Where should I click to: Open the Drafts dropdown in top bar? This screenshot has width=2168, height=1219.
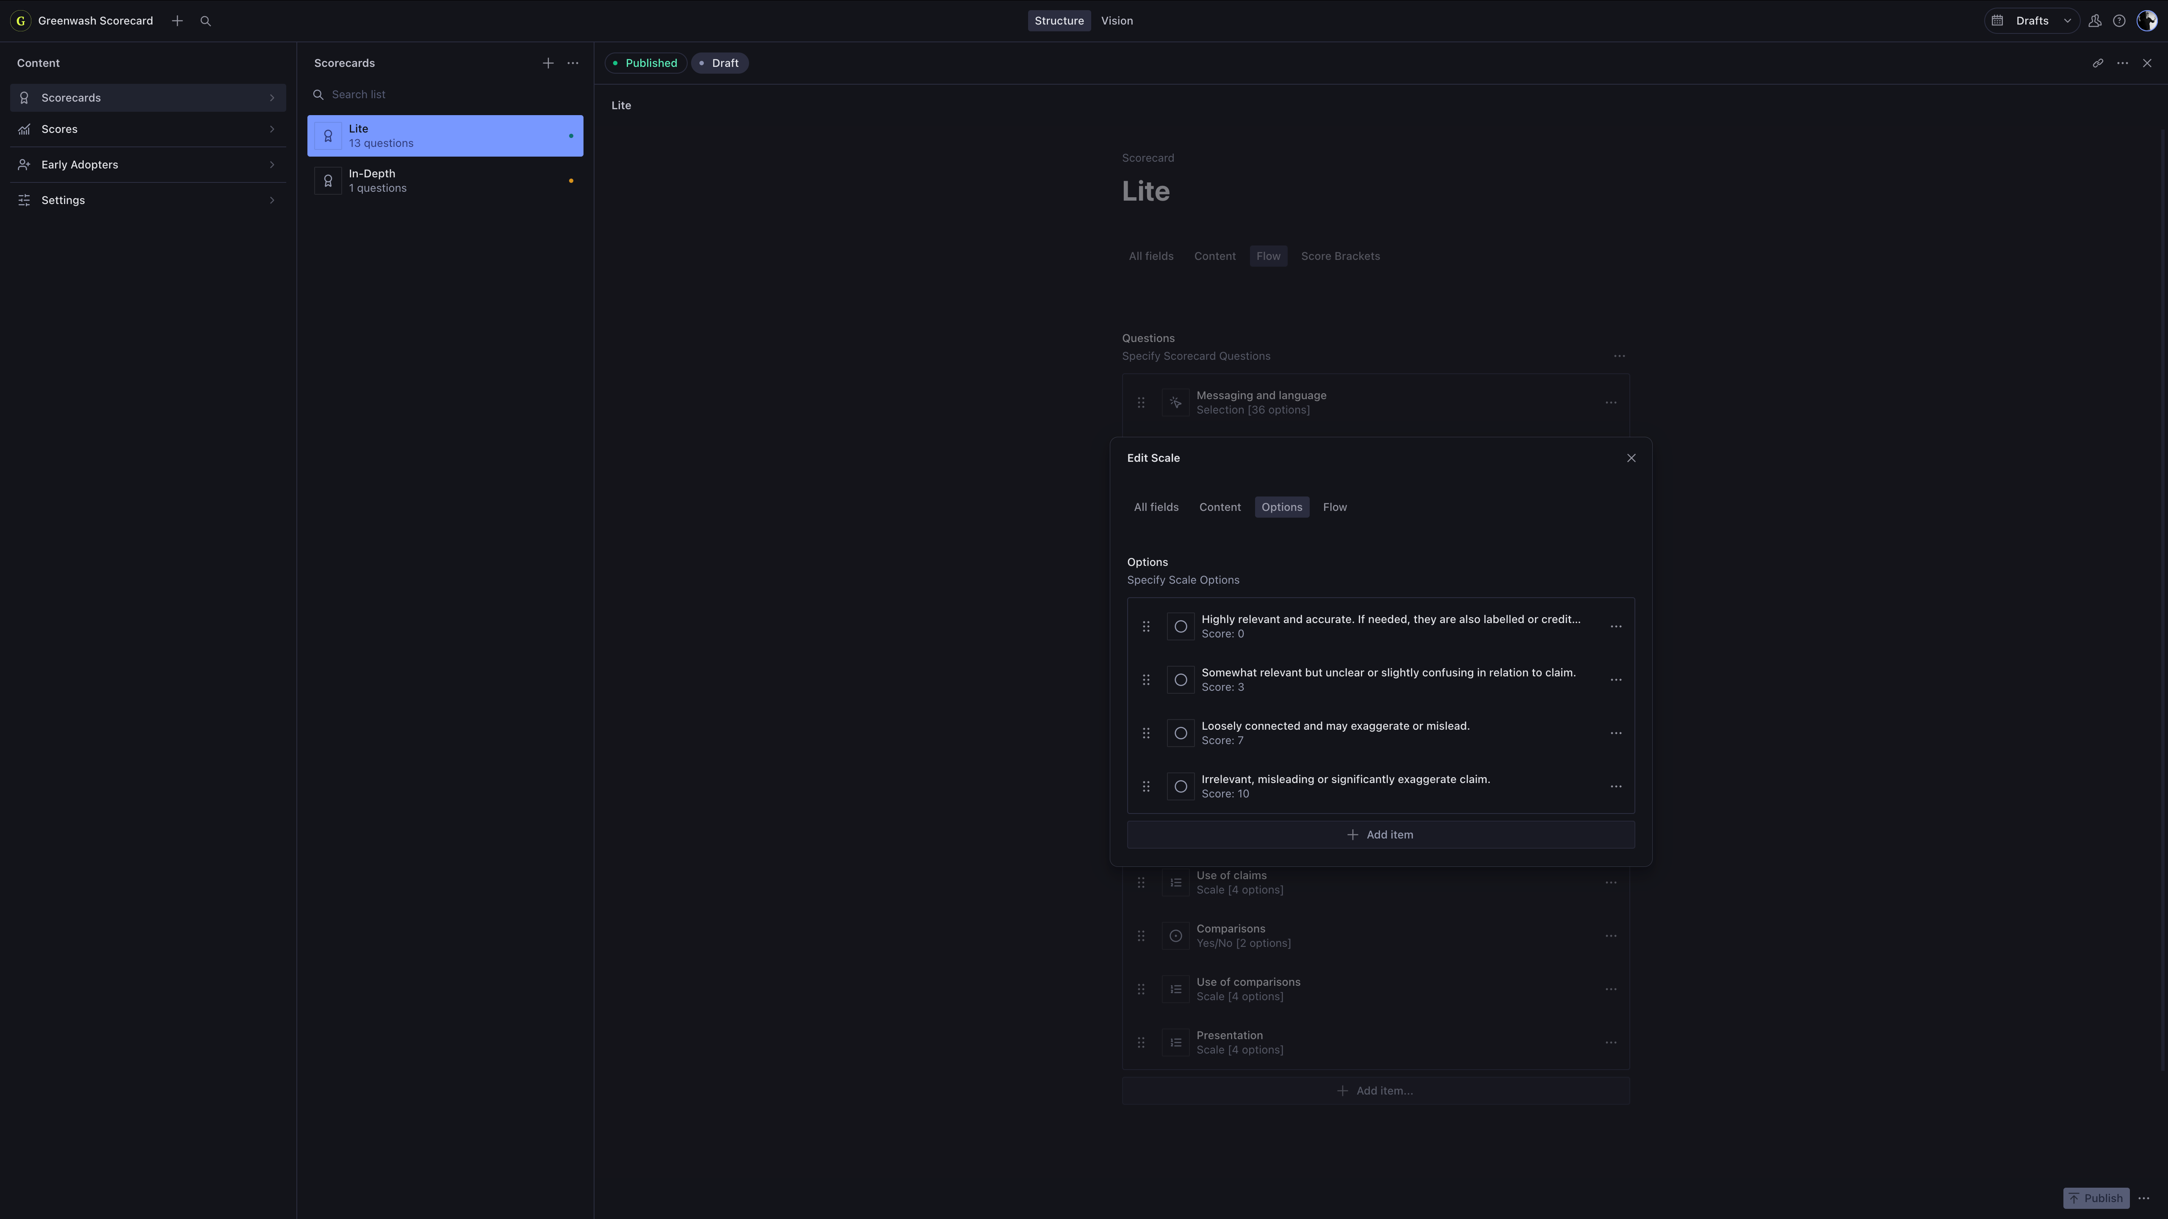pos(2032,21)
